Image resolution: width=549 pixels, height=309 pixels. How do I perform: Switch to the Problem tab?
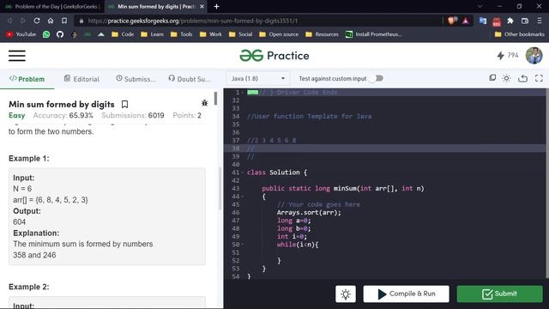tap(27, 79)
